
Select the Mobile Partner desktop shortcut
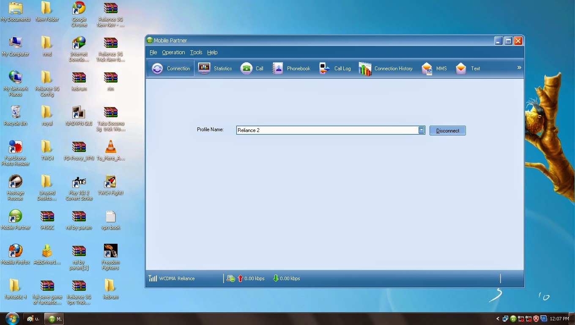(16, 220)
